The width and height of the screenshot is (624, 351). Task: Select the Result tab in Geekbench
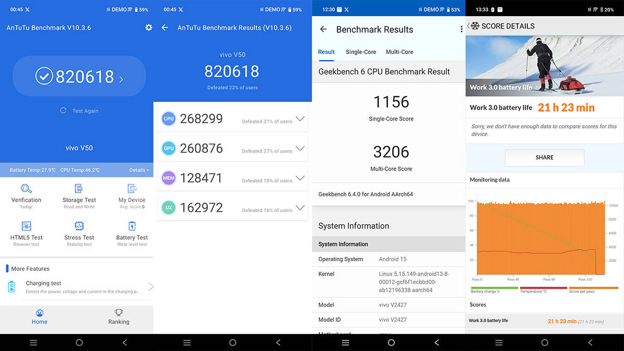pos(327,52)
